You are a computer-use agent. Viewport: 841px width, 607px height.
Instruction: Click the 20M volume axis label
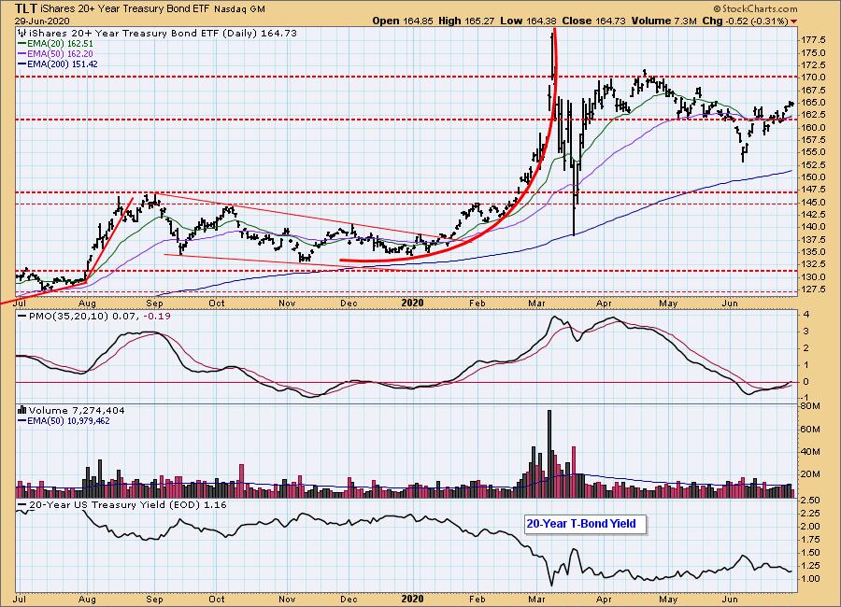point(811,474)
